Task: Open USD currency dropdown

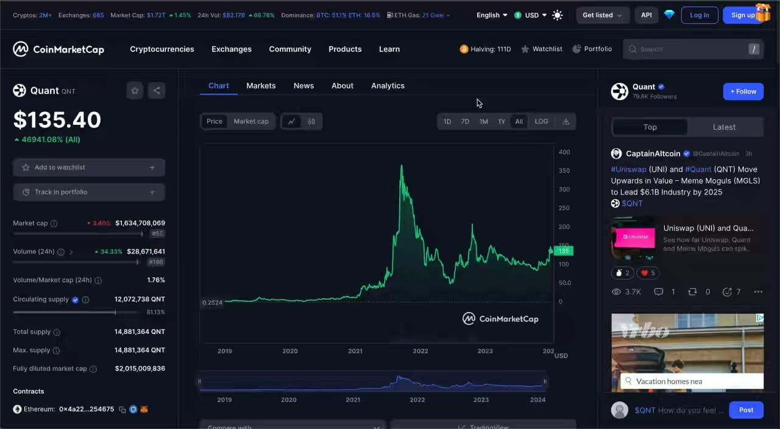Action: 530,15
